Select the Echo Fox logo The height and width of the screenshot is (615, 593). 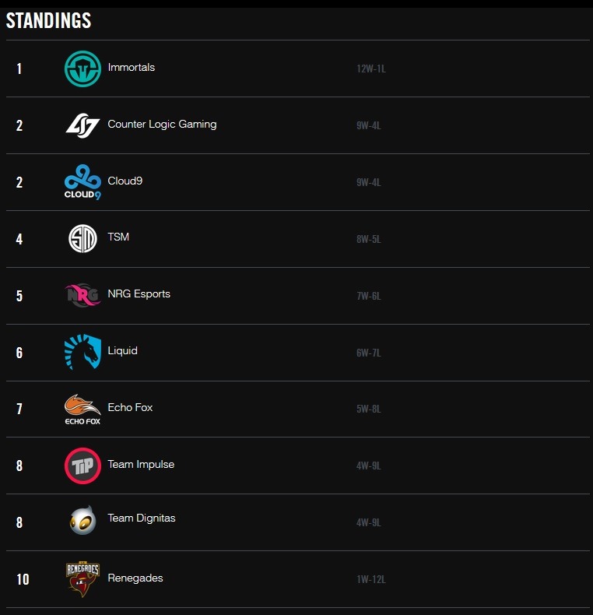(82, 409)
